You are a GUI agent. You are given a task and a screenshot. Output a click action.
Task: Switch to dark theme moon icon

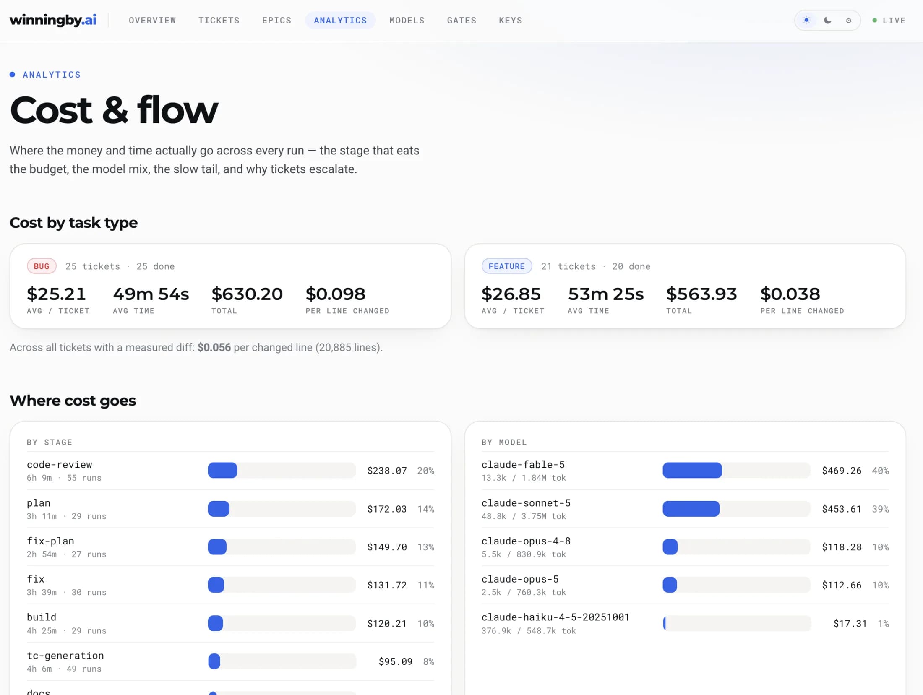(x=827, y=20)
